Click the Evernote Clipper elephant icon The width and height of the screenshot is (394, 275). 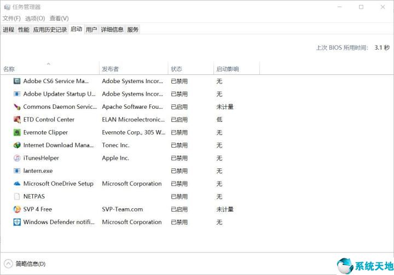point(17,132)
